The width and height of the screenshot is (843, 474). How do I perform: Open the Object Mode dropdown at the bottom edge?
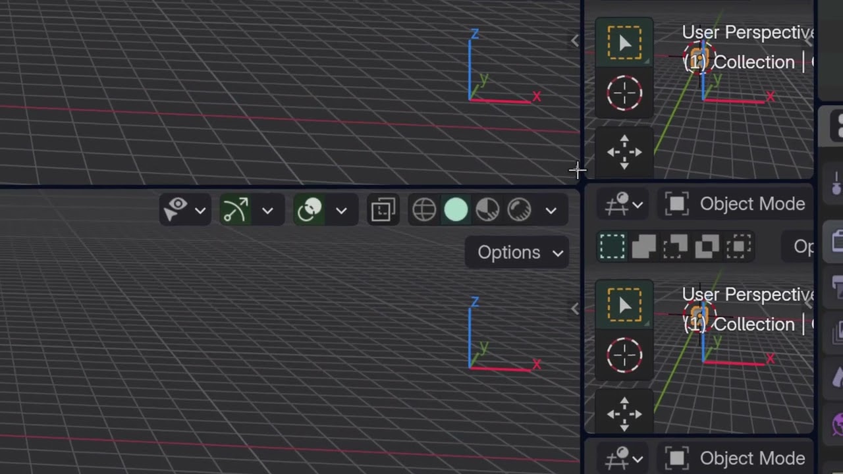click(736, 458)
